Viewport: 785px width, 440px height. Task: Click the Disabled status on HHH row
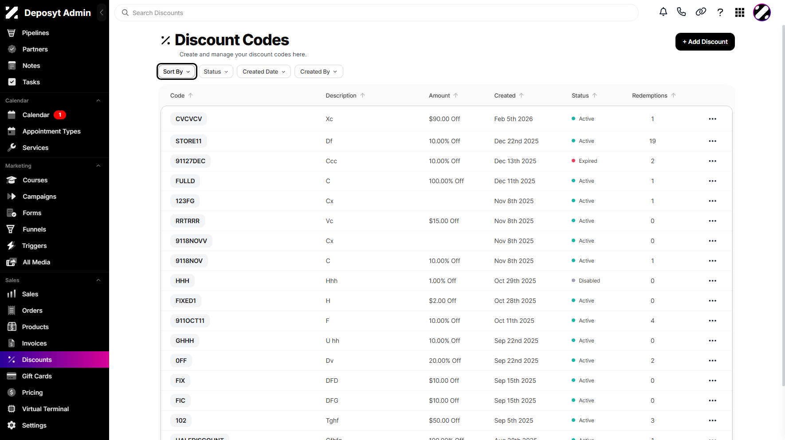[x=586, y=281]
